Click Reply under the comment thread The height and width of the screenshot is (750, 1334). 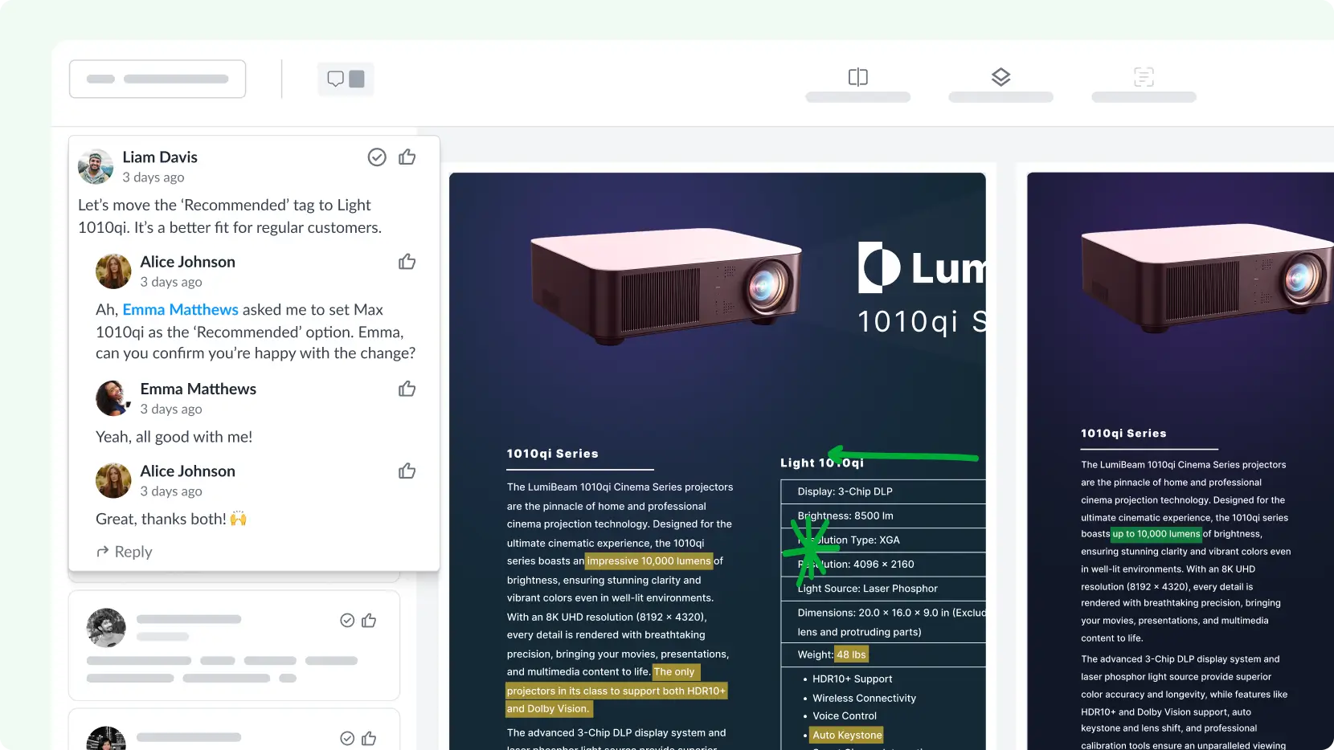point(125,552)
